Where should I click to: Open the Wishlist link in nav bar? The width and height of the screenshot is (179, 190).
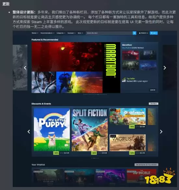144,33
